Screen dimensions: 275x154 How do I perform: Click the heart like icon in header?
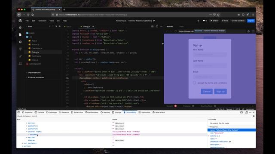click(x=204, y=21)
